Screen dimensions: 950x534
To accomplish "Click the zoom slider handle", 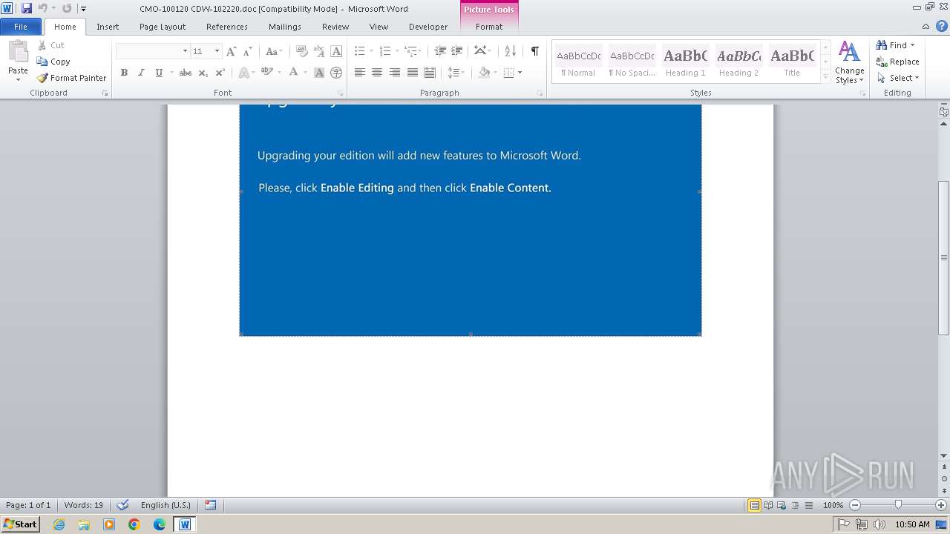I will [x=898, y=505].
